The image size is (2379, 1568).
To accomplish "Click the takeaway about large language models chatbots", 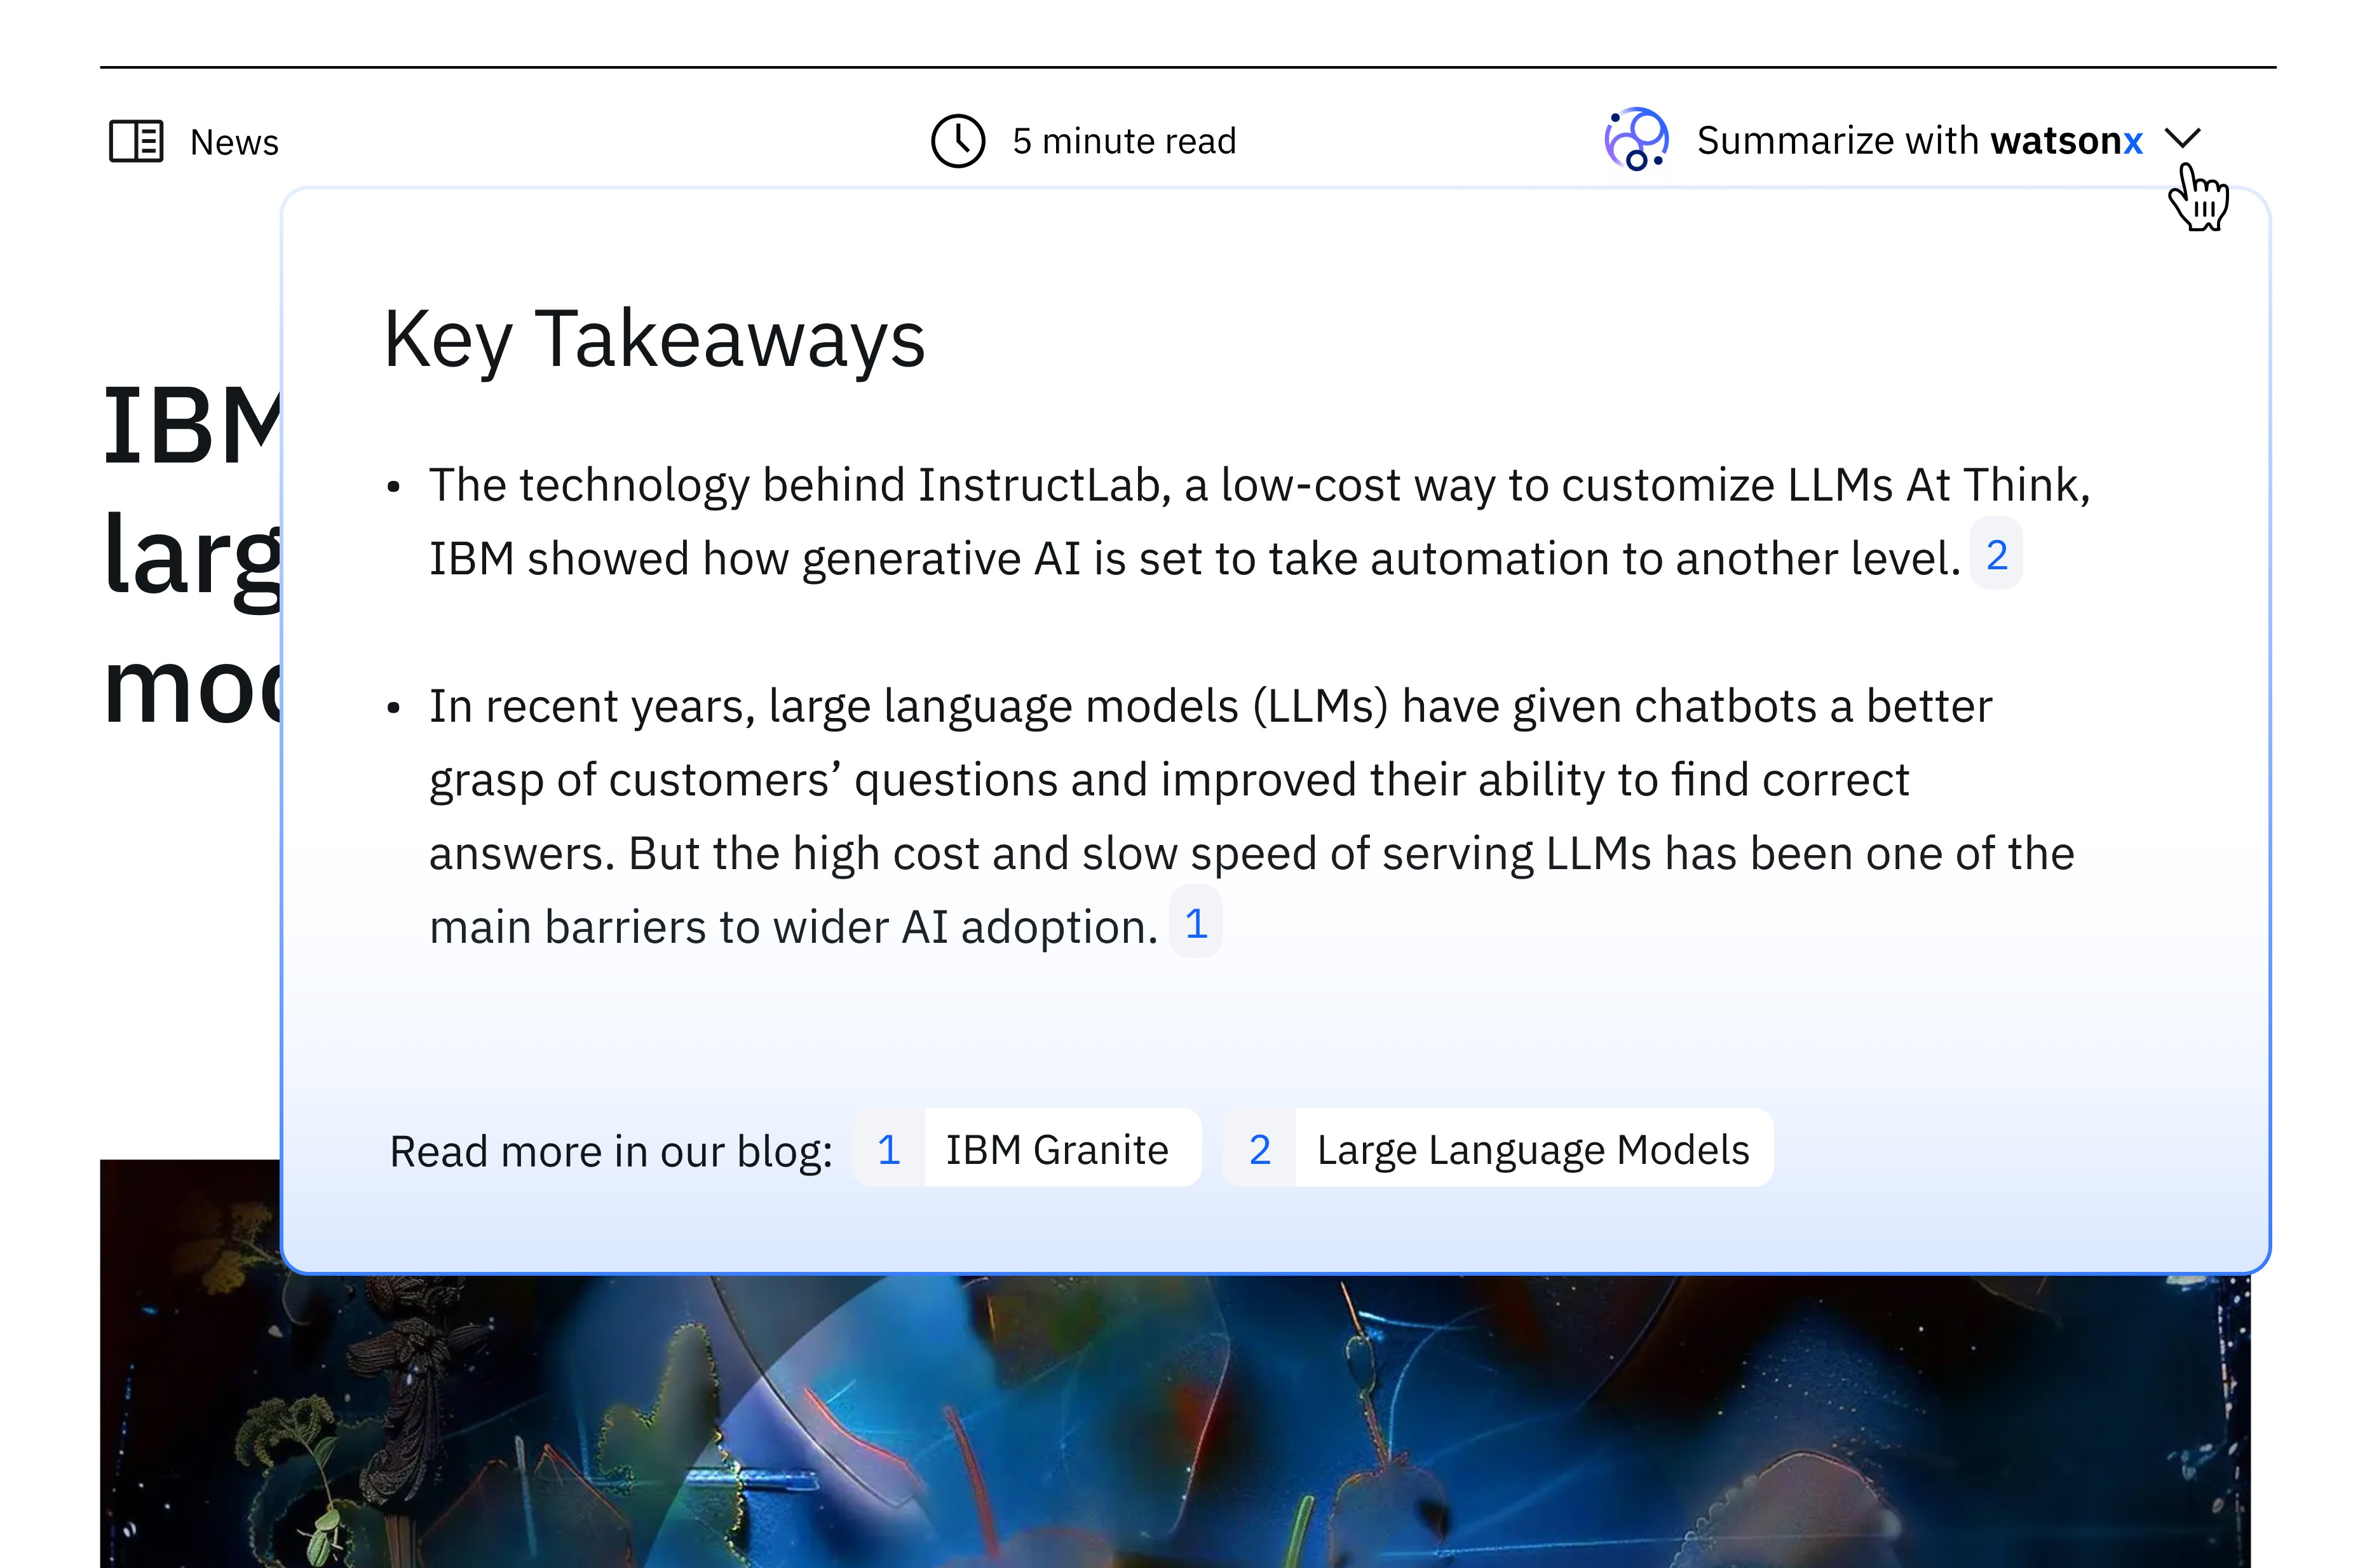I will pyautogui.click(x=1252, y=816).
